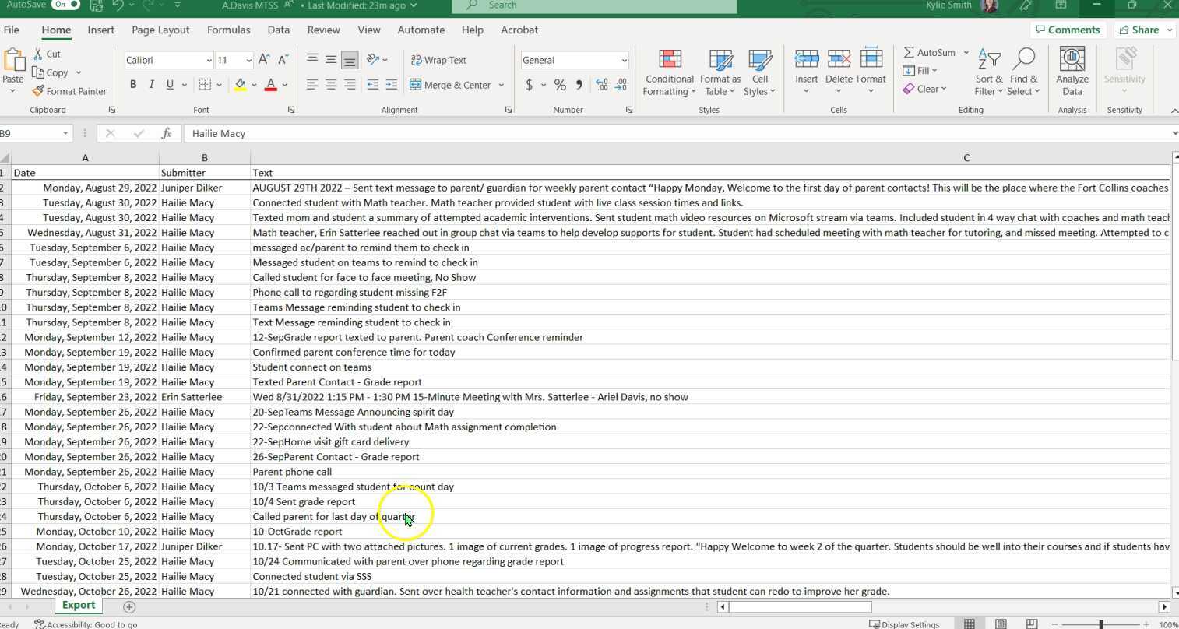The image size is (1179, 629).
Task: Select the Export sheet tab
Action: (78, 605)
